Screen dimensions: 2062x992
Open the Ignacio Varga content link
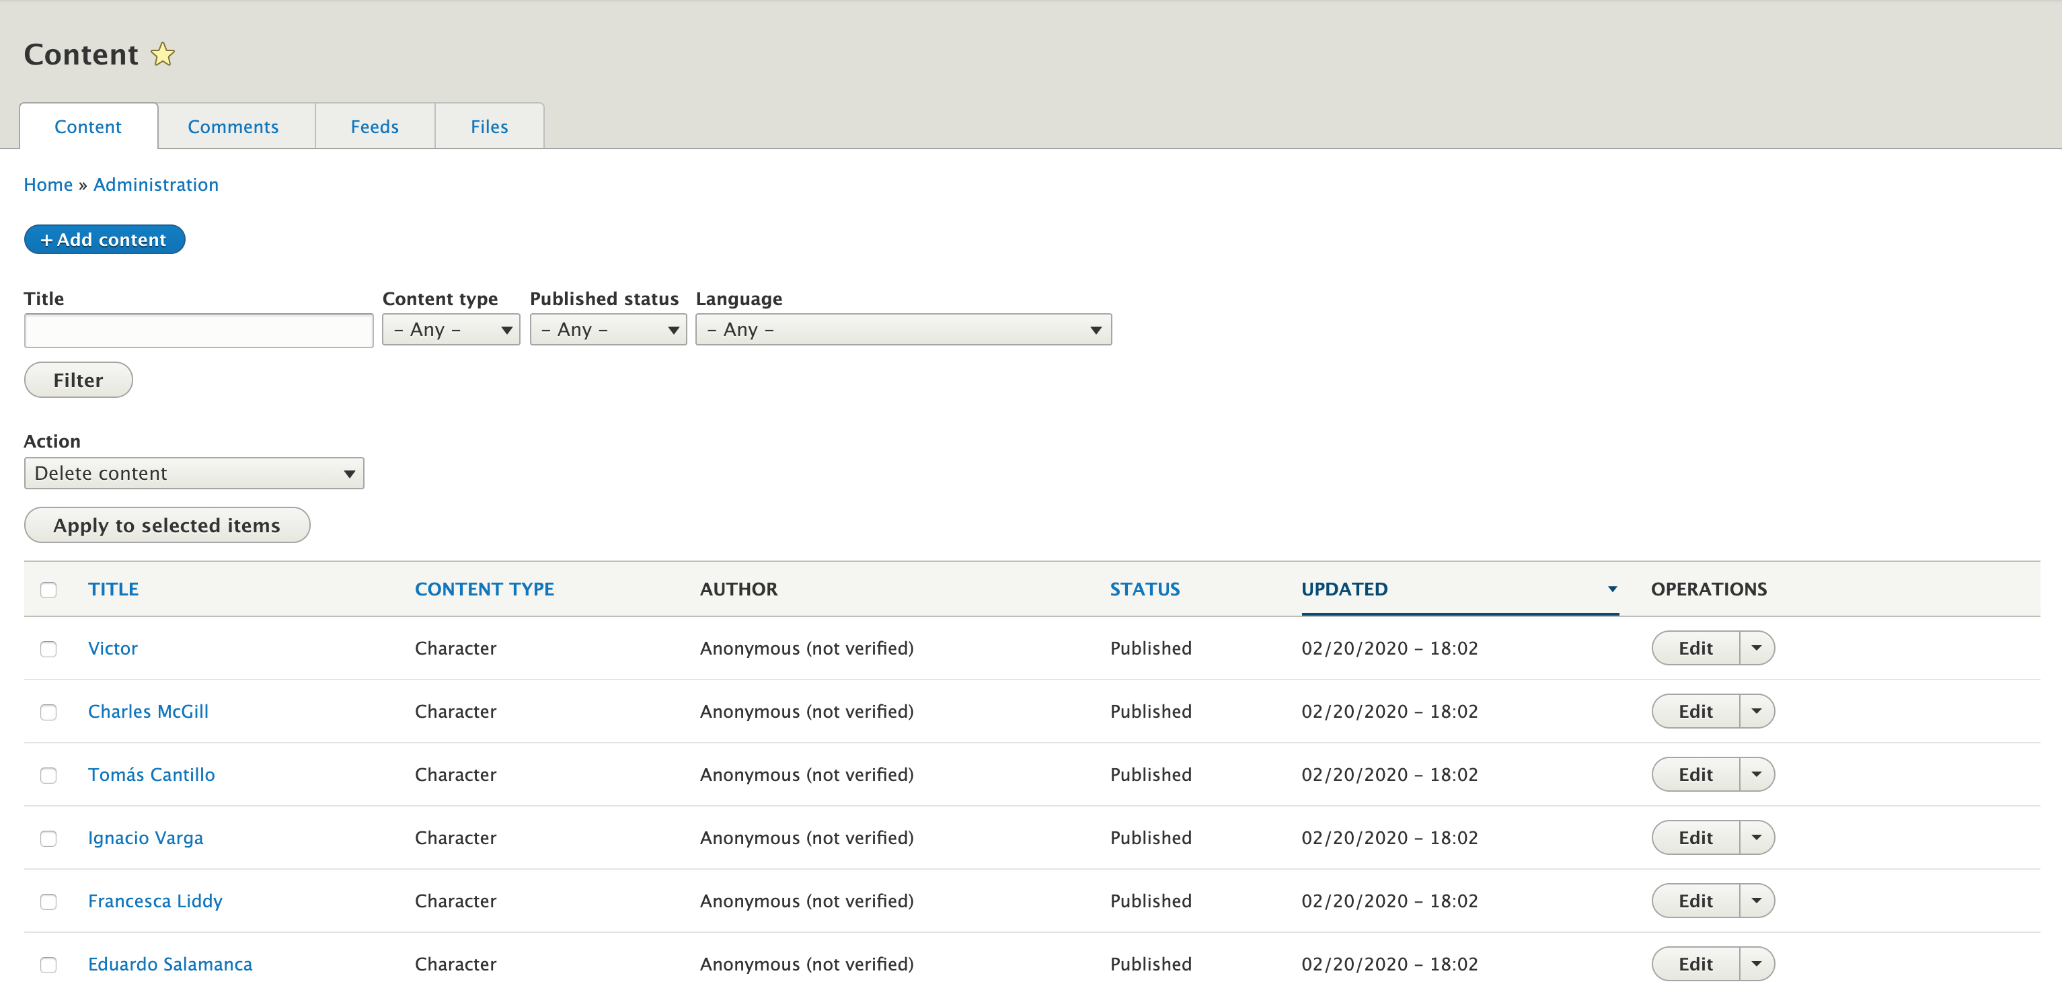146,837
